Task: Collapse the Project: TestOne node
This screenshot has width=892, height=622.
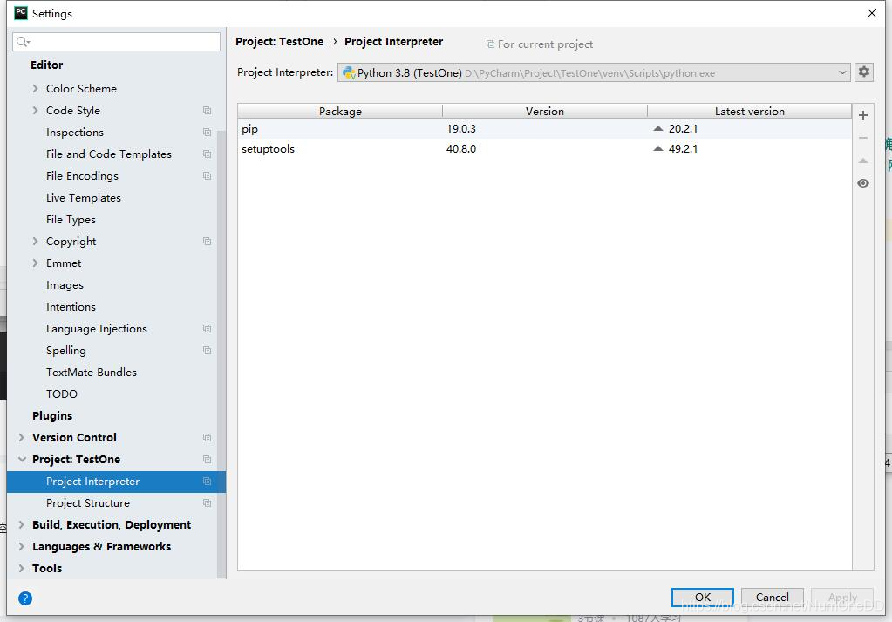Action: pos(22,459)
